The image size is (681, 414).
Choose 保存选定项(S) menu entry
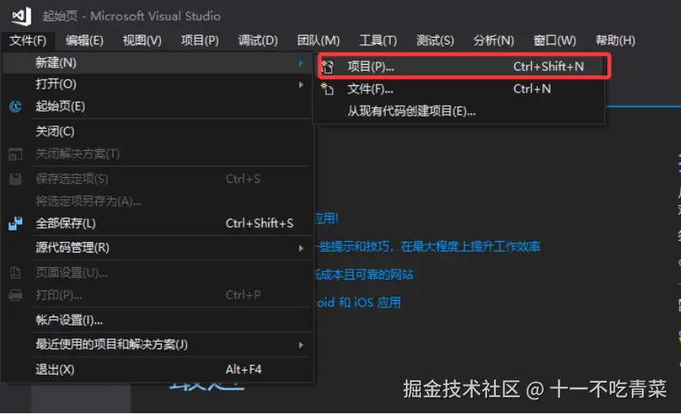158,179
